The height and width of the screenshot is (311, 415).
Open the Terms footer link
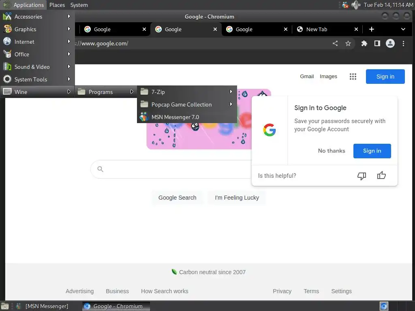coord(311,291)
